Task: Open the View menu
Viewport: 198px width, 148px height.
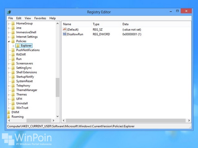Action: tap(28, 18)
